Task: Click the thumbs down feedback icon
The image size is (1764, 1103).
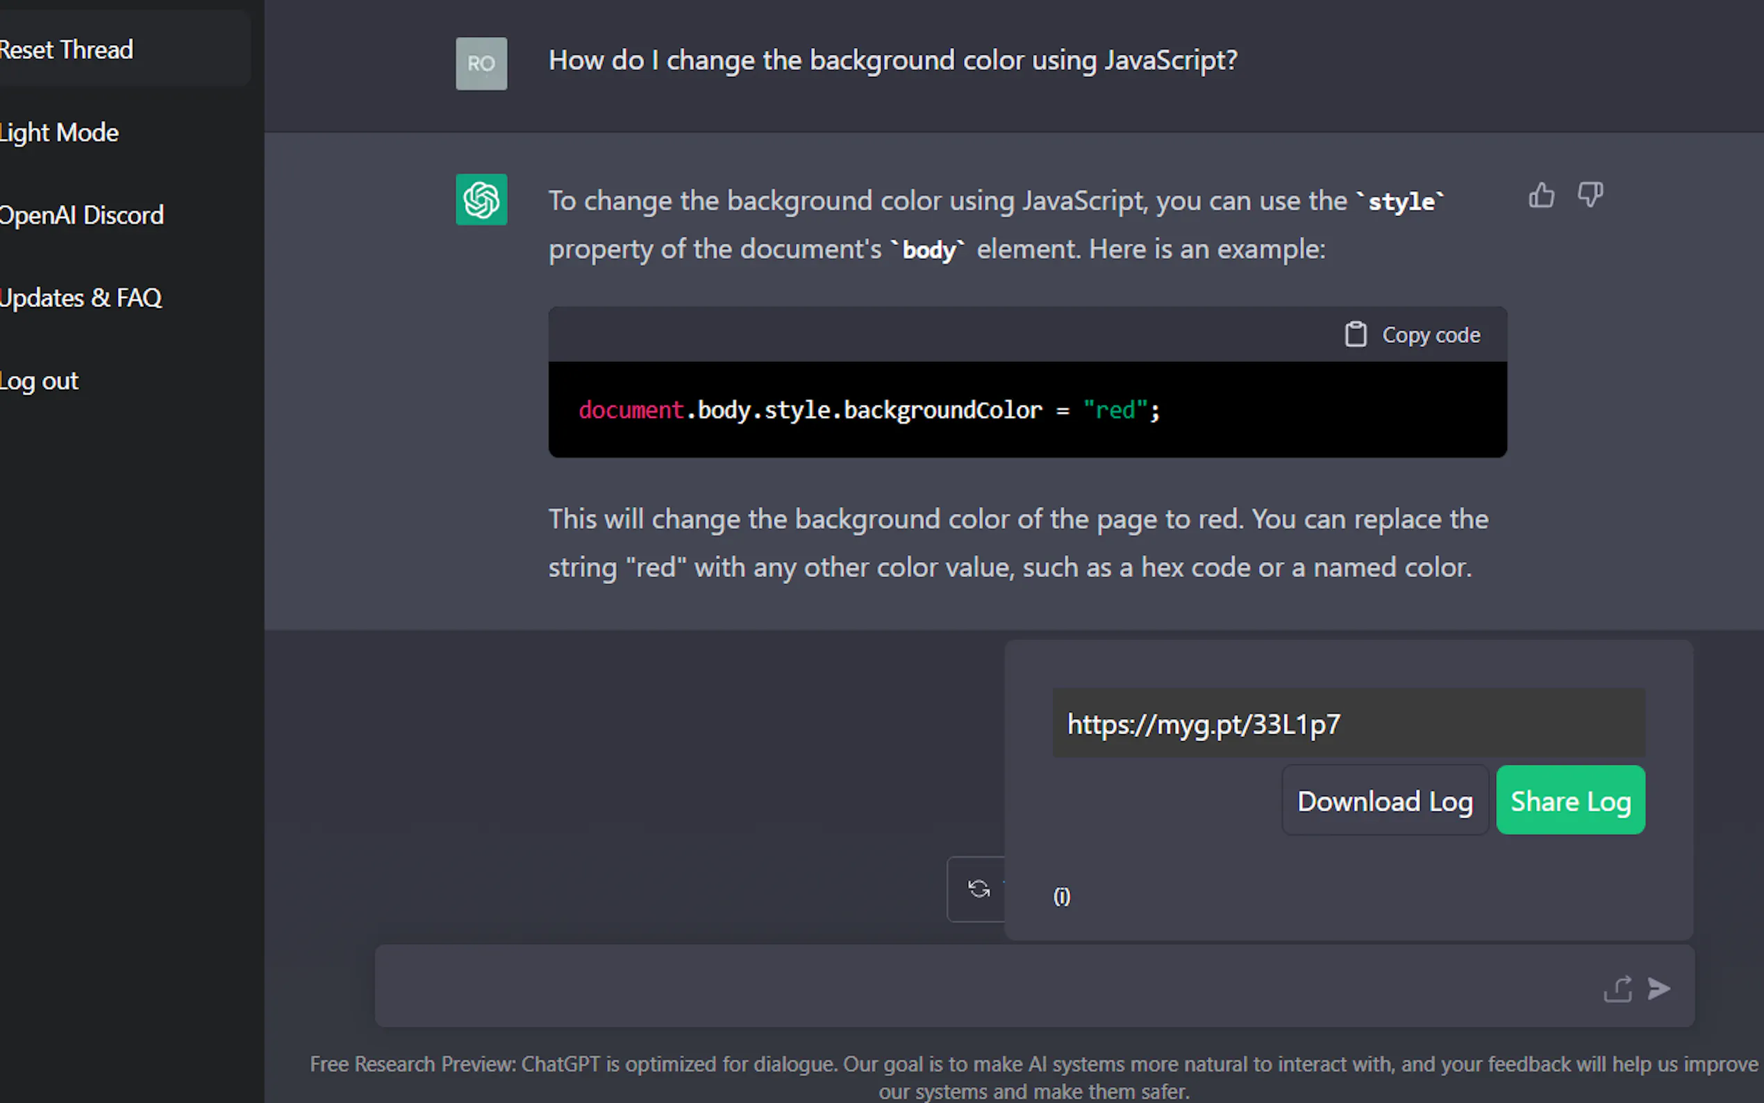Action: pyautogui.click(x=1590, y=194)
